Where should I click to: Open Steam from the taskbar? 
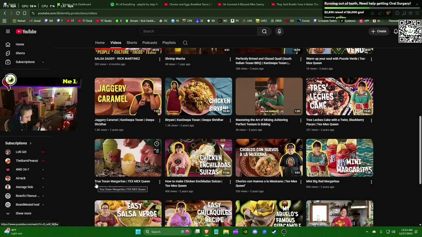274,232
